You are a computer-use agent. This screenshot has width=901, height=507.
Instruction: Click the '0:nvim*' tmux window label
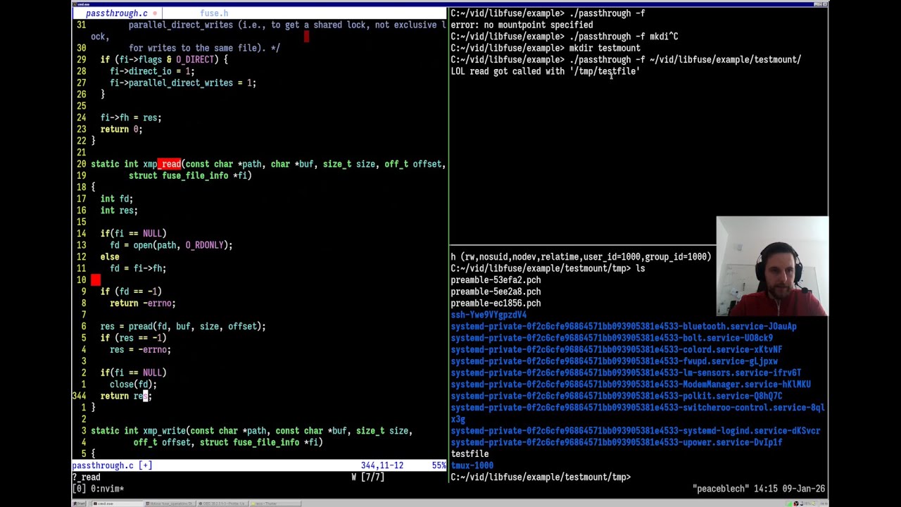(x=106, y=489)
